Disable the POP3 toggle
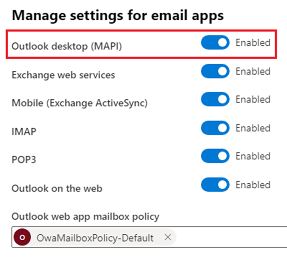Image resolution: width=287 pixels, height=260 pixels. click(215, 156)
